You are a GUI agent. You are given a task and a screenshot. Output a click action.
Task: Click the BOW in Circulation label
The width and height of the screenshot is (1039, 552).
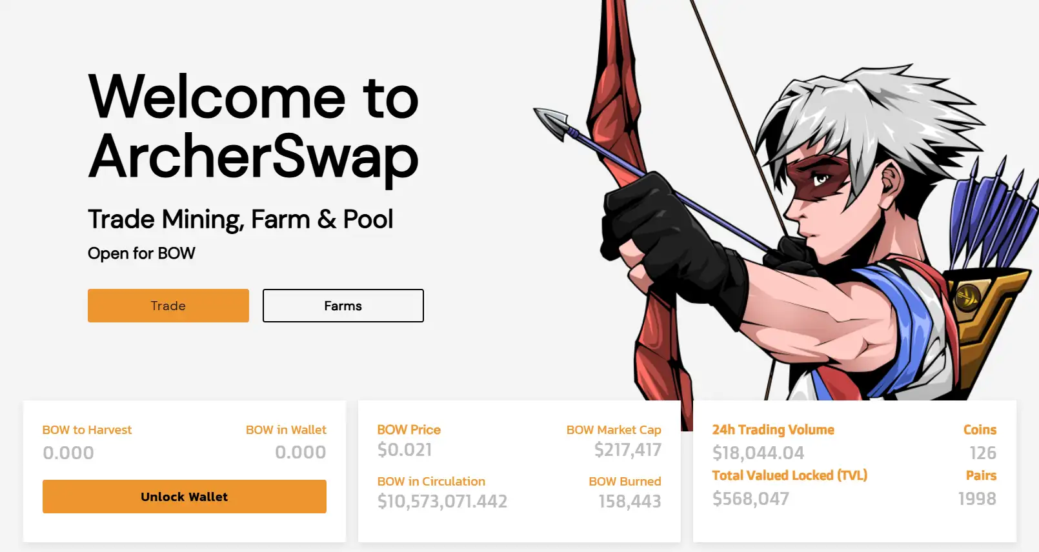coord(431,481)
